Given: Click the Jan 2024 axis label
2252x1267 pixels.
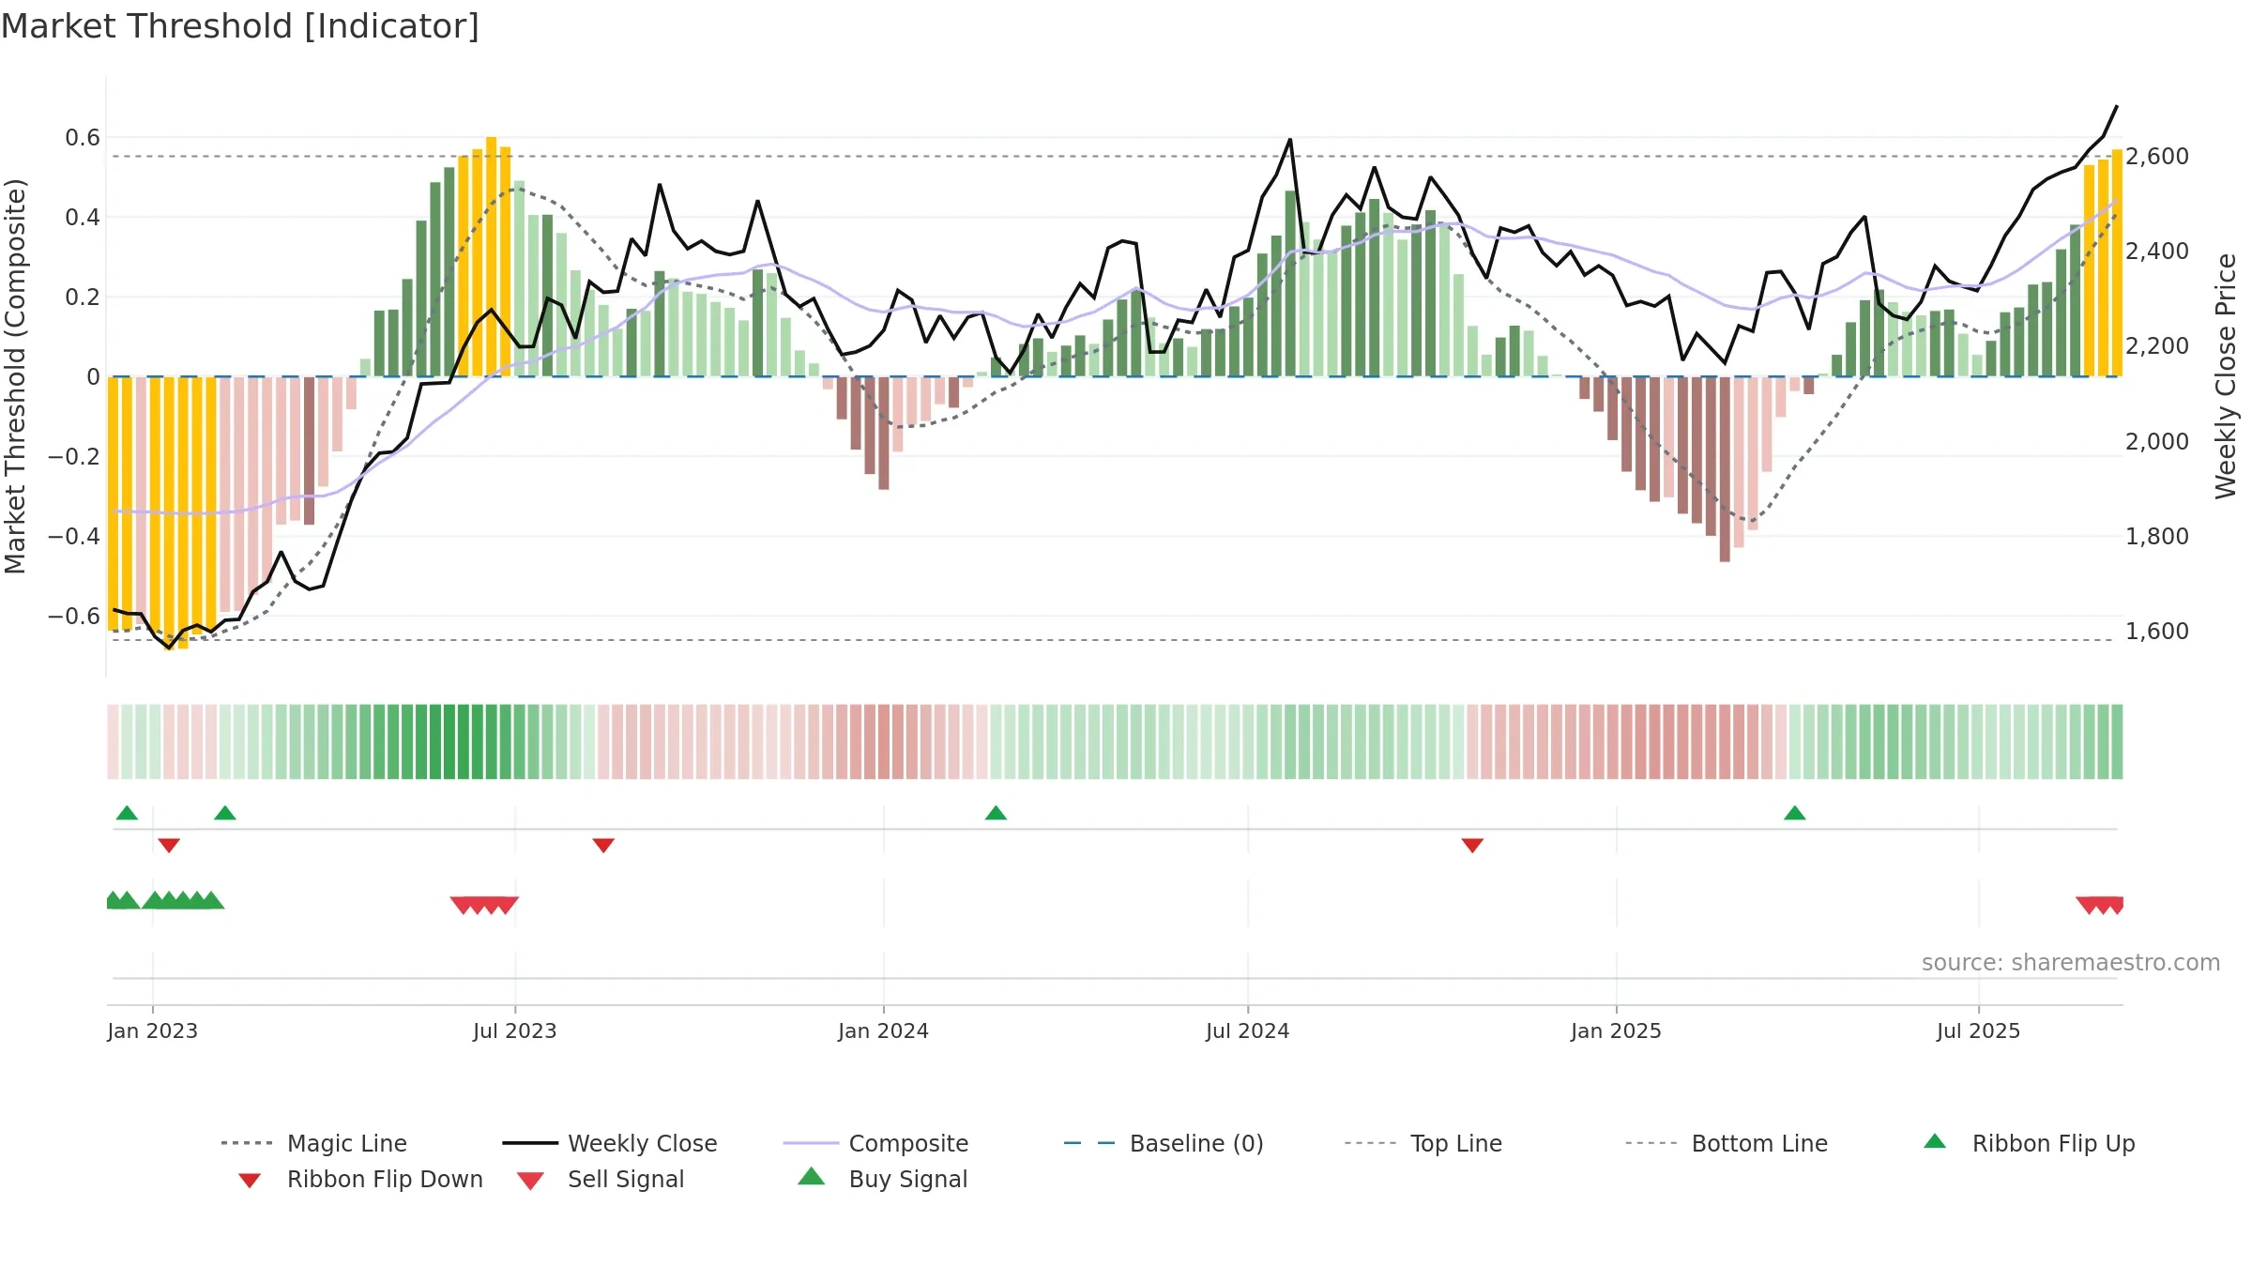Looking at the screenshot, I should click(x=883, y=1030).
